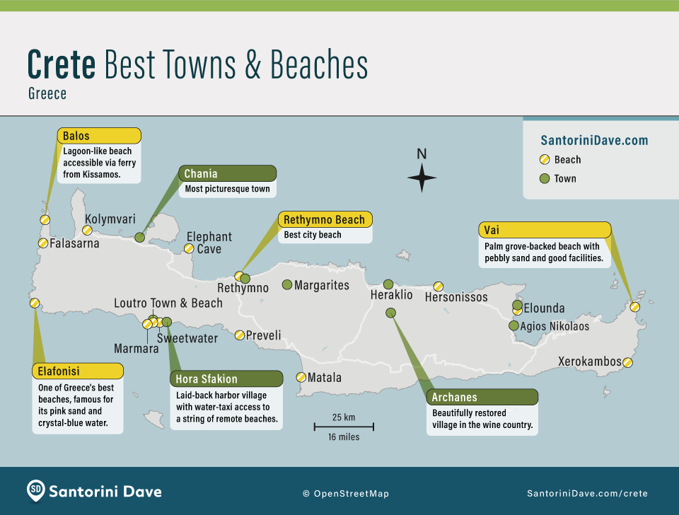Click the Elephant Cave beach marker

tap(188, 248)
